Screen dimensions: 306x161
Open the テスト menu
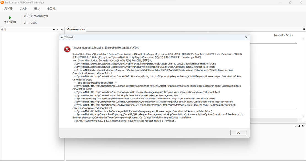click(23, 9)
